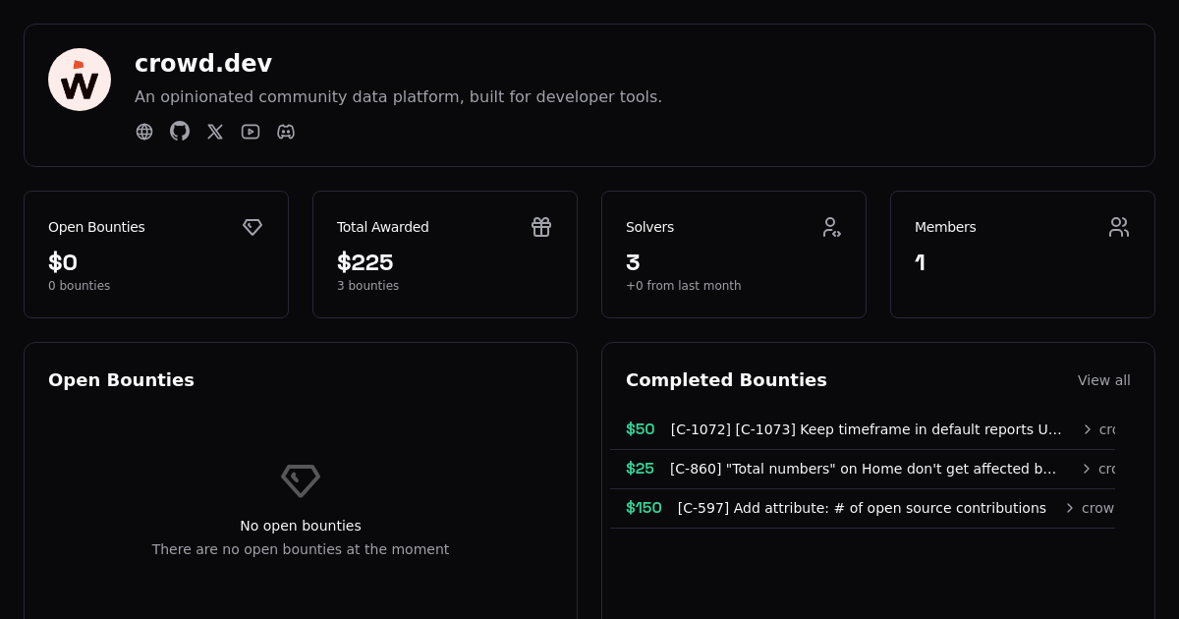Open the YouTube channel icon
Screen dimensions: 1179x619
251,132
